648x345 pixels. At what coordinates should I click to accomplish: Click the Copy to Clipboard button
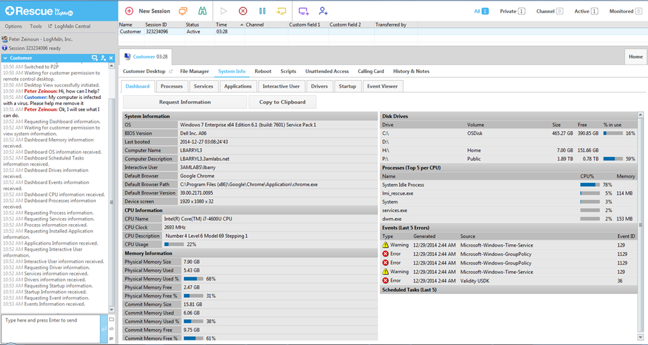pyautogui.click(x=282, y=102)
